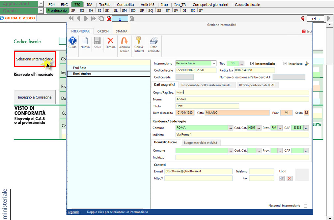Viewport: 334px width, 220px height.
Task: Select the Domicilio fiscale tab
Action: coord(165,142)
